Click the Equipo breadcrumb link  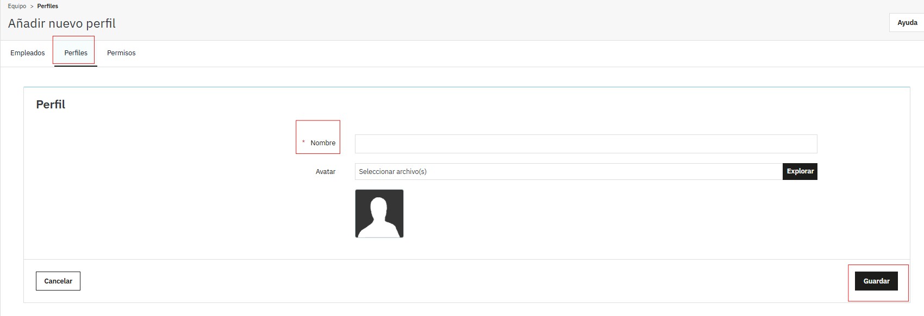17,6
